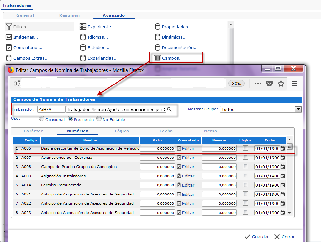Click the bookmark star icon

[281, 84]
